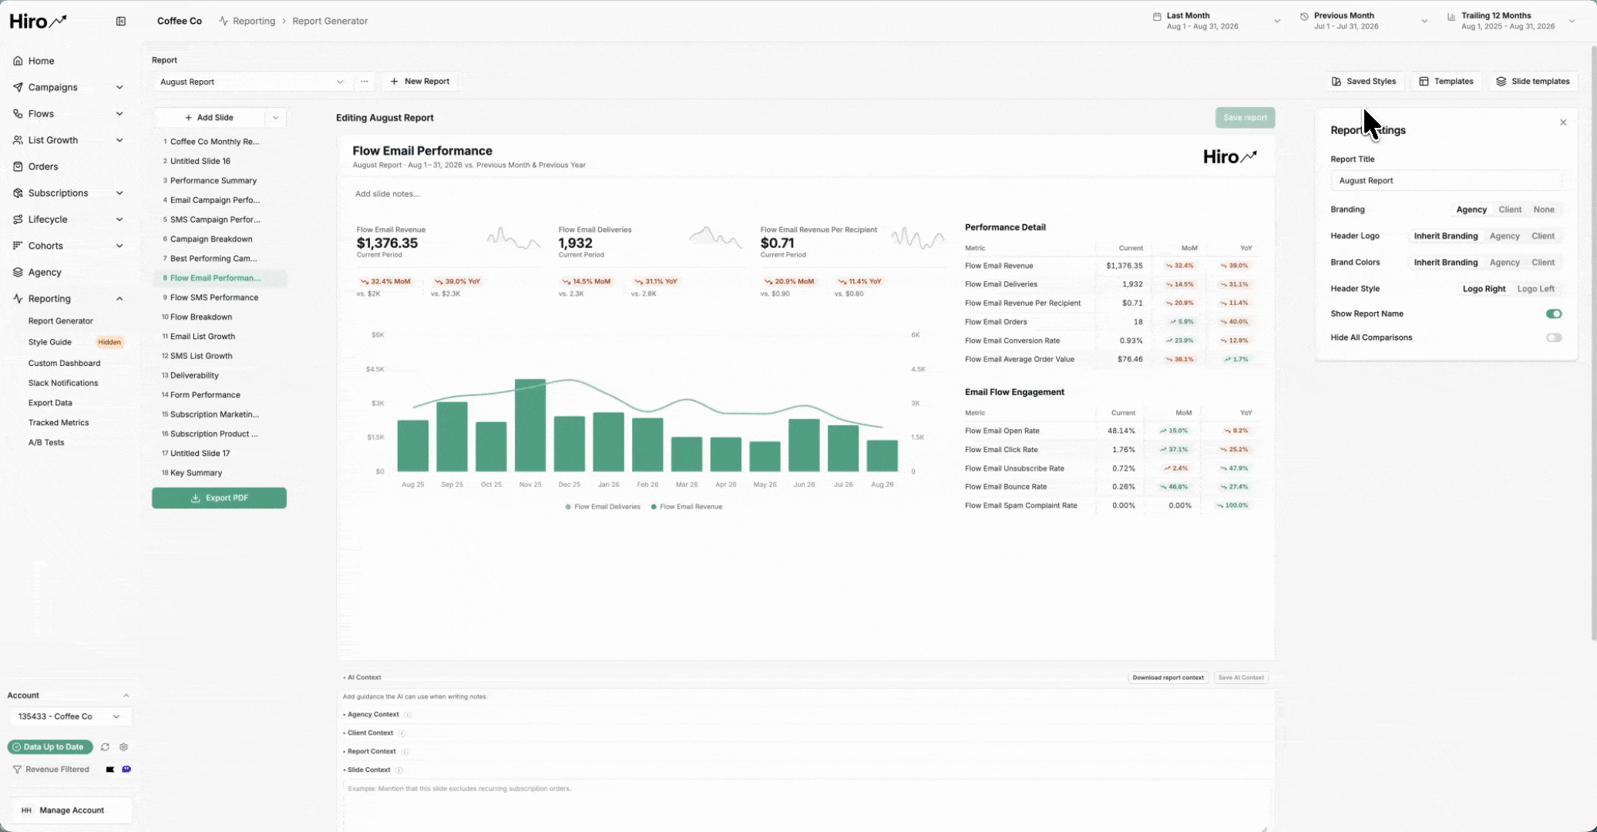This screenshot has height=832, width=1597.
Task: Set Branding to None
Action: 1544,210
